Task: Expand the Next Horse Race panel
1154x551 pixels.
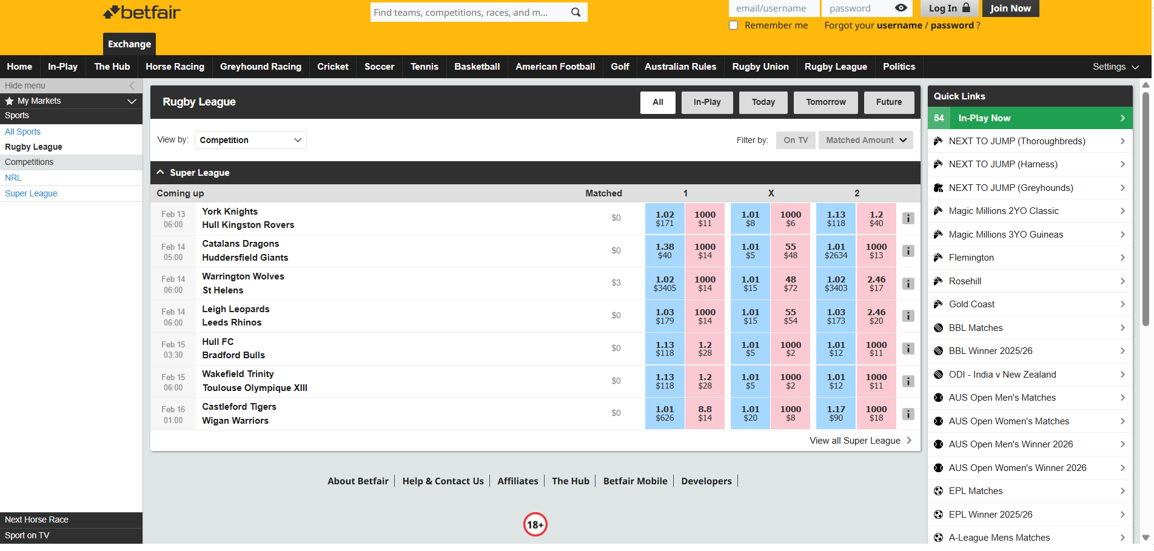Action: pyautogui.click(x=71, y=520)
